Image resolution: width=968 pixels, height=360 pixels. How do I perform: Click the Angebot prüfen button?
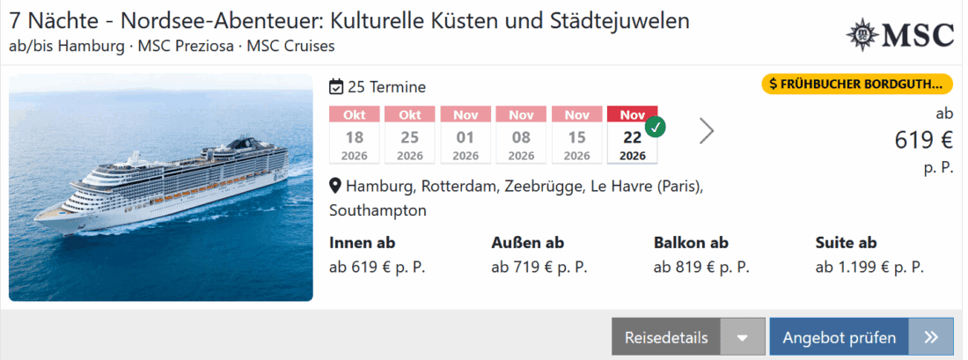pos(840,337)
